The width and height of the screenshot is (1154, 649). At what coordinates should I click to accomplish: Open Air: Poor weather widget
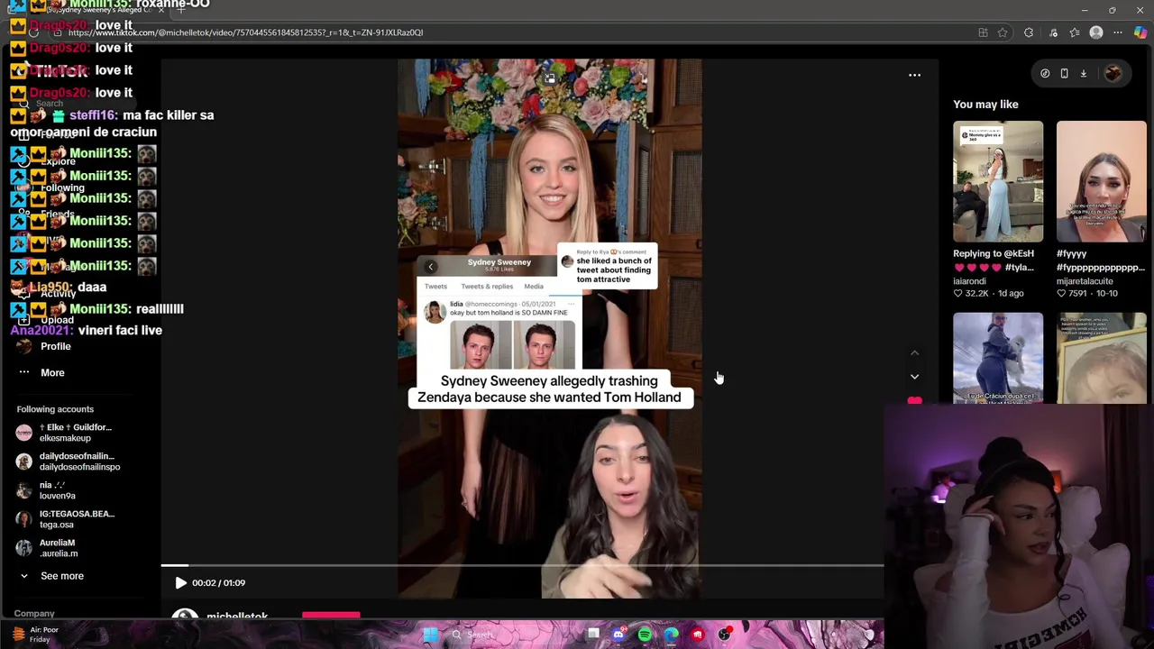(36, 635)
